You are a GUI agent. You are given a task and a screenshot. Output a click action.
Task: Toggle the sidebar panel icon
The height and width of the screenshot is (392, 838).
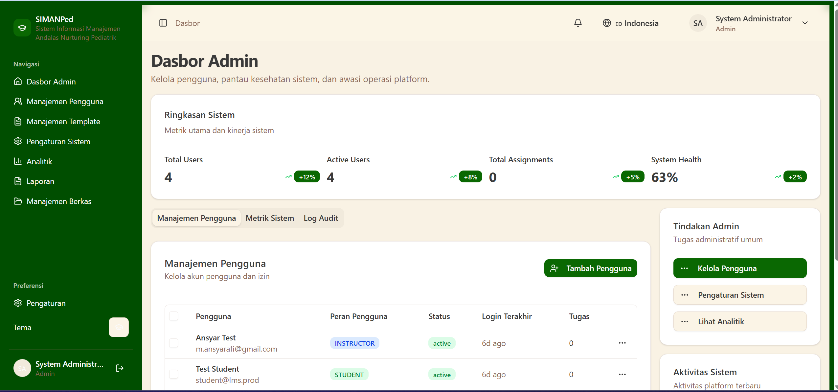[x=163, y=23]
